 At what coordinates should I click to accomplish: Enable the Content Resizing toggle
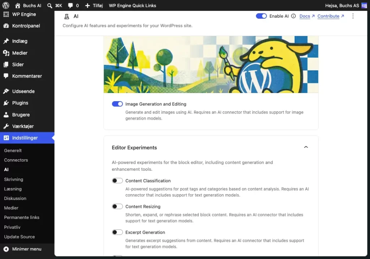[x=117, y=206]
